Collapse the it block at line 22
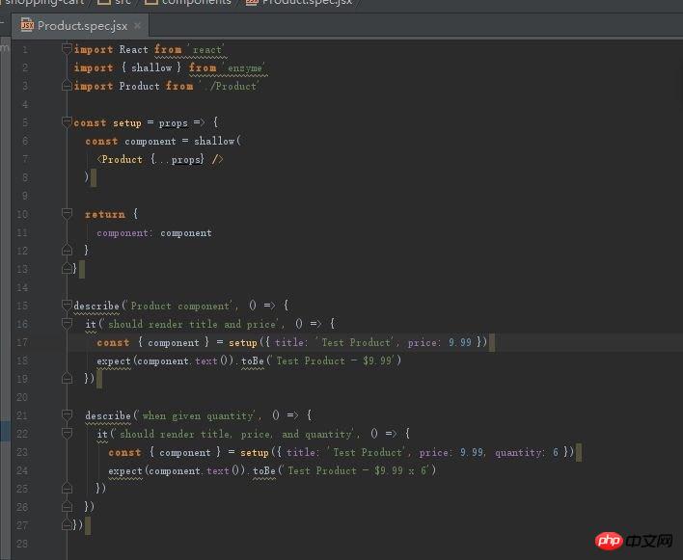Viewport: 683px width, 560px height. click(x=67, y=434)
